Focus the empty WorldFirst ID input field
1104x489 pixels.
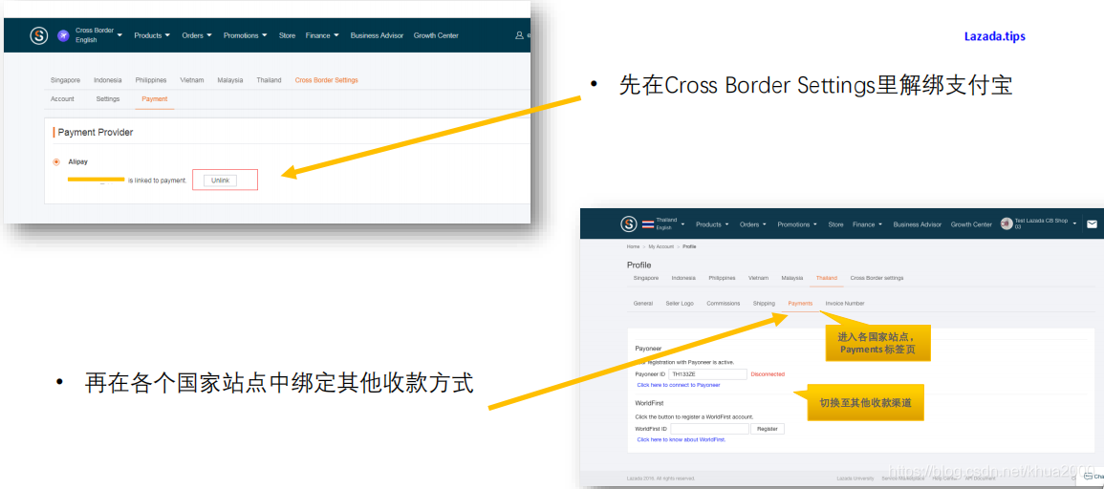(709, 429)
